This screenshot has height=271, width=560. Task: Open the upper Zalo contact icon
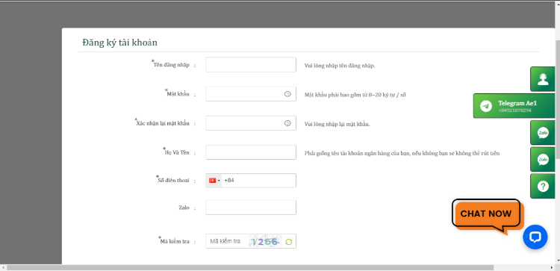[x=543, y=133]
